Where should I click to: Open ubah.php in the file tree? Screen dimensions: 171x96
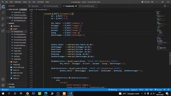point(17,59)
